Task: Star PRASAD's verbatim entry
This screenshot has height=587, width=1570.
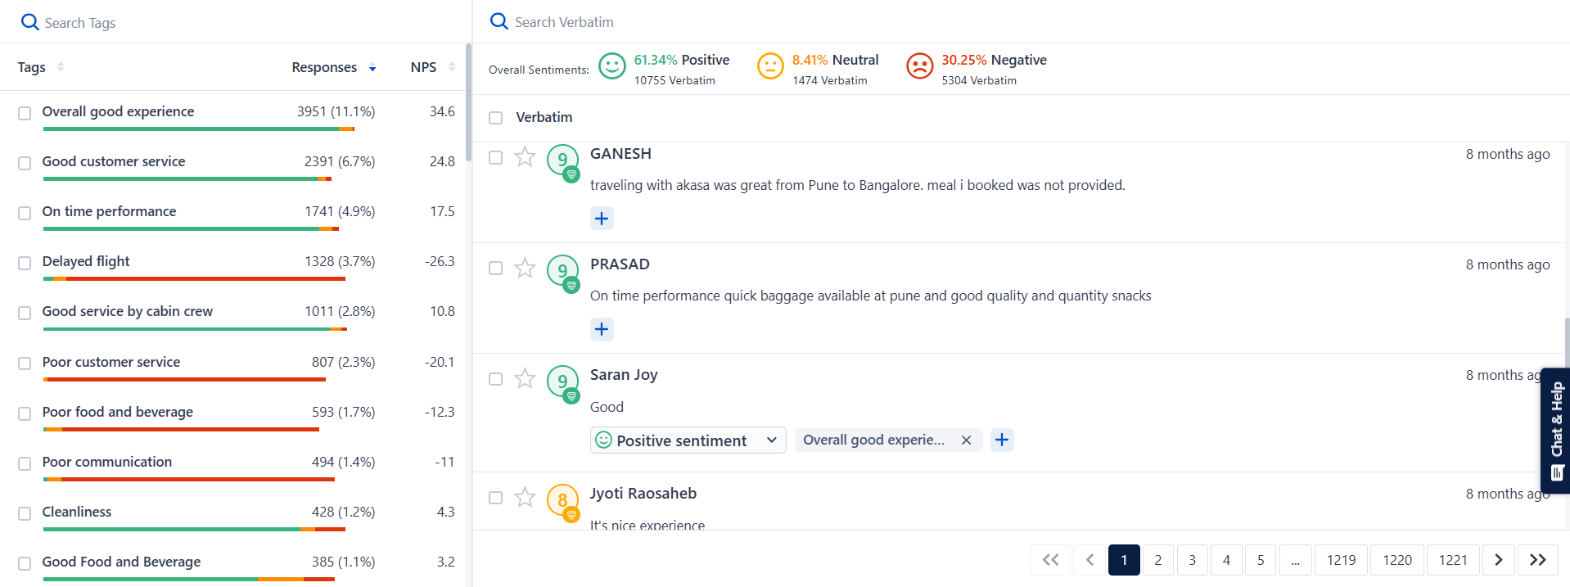Action: (525, 268)
